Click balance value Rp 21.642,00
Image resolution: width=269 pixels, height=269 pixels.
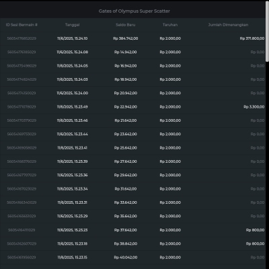[x=126, y=120]
